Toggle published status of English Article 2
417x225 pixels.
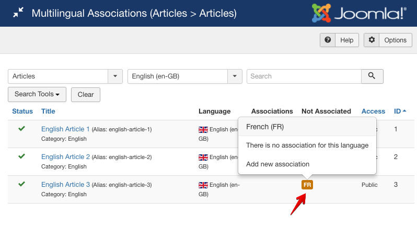tap(22, 156)
